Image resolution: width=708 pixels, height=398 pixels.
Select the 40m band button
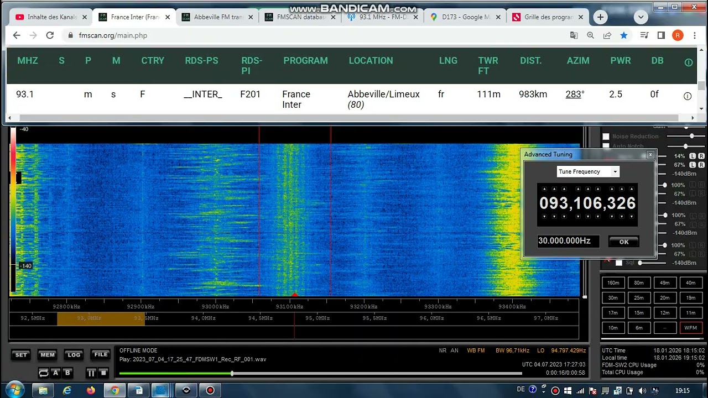pyautogui.click(x=691, y=283)
